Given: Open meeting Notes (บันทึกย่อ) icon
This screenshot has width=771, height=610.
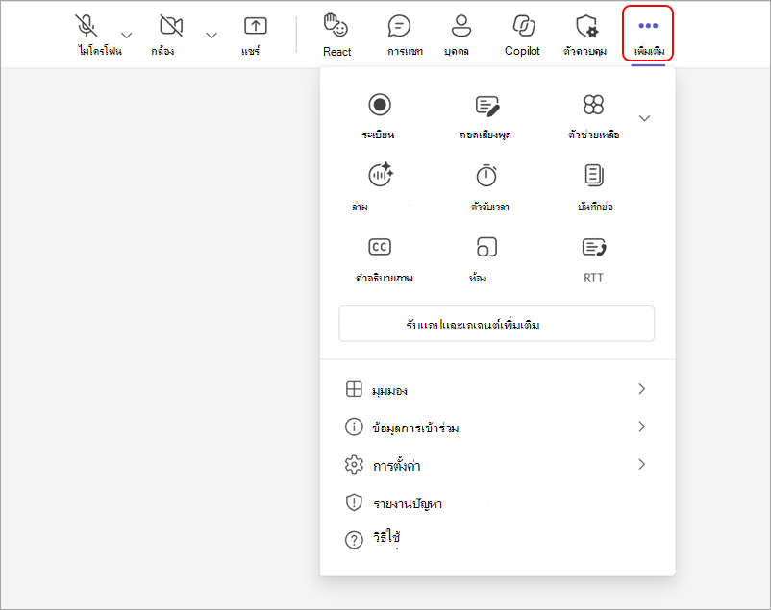Looking at the screenshot, I should (594, 176).
